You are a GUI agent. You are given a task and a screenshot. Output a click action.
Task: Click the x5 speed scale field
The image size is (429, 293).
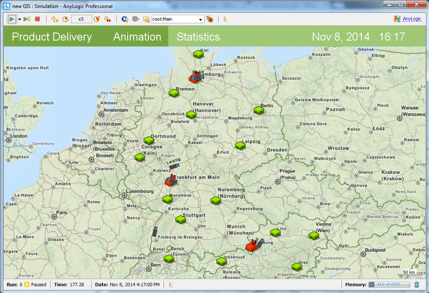click(81, 19)
